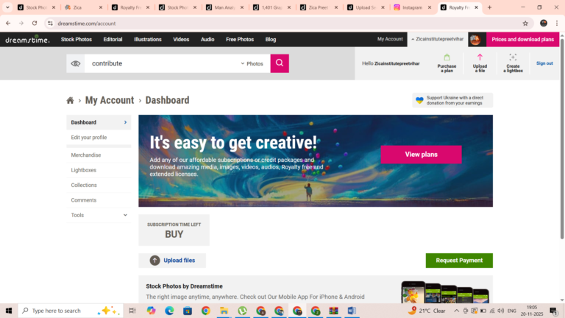
Task: Click the pink search magnifier button
Action: 280,63
